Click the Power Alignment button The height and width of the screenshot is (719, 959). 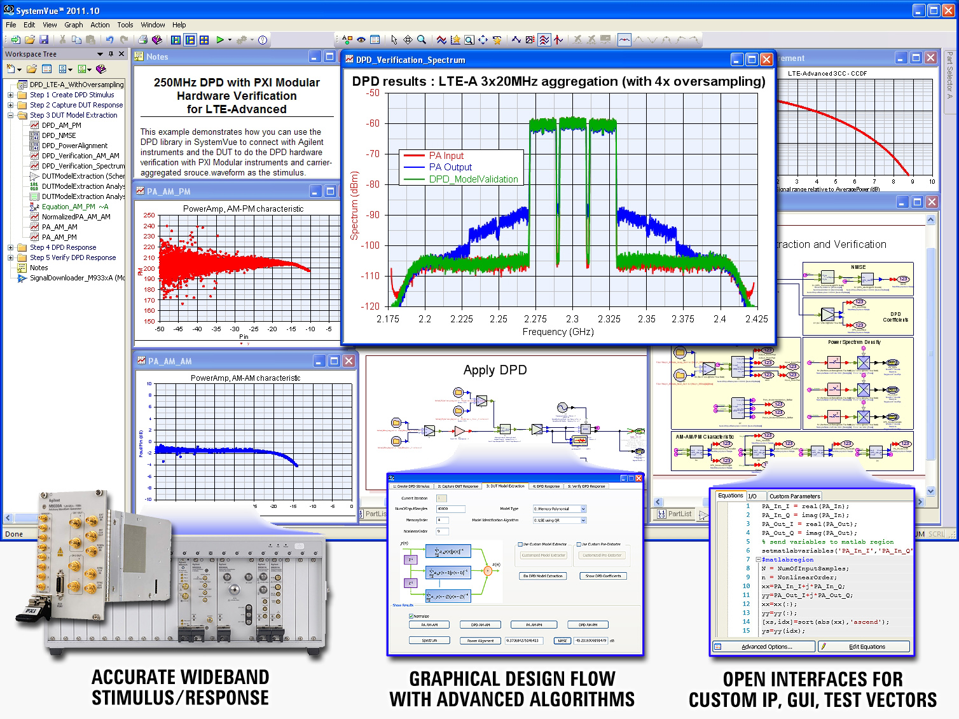tap(480, 640)
